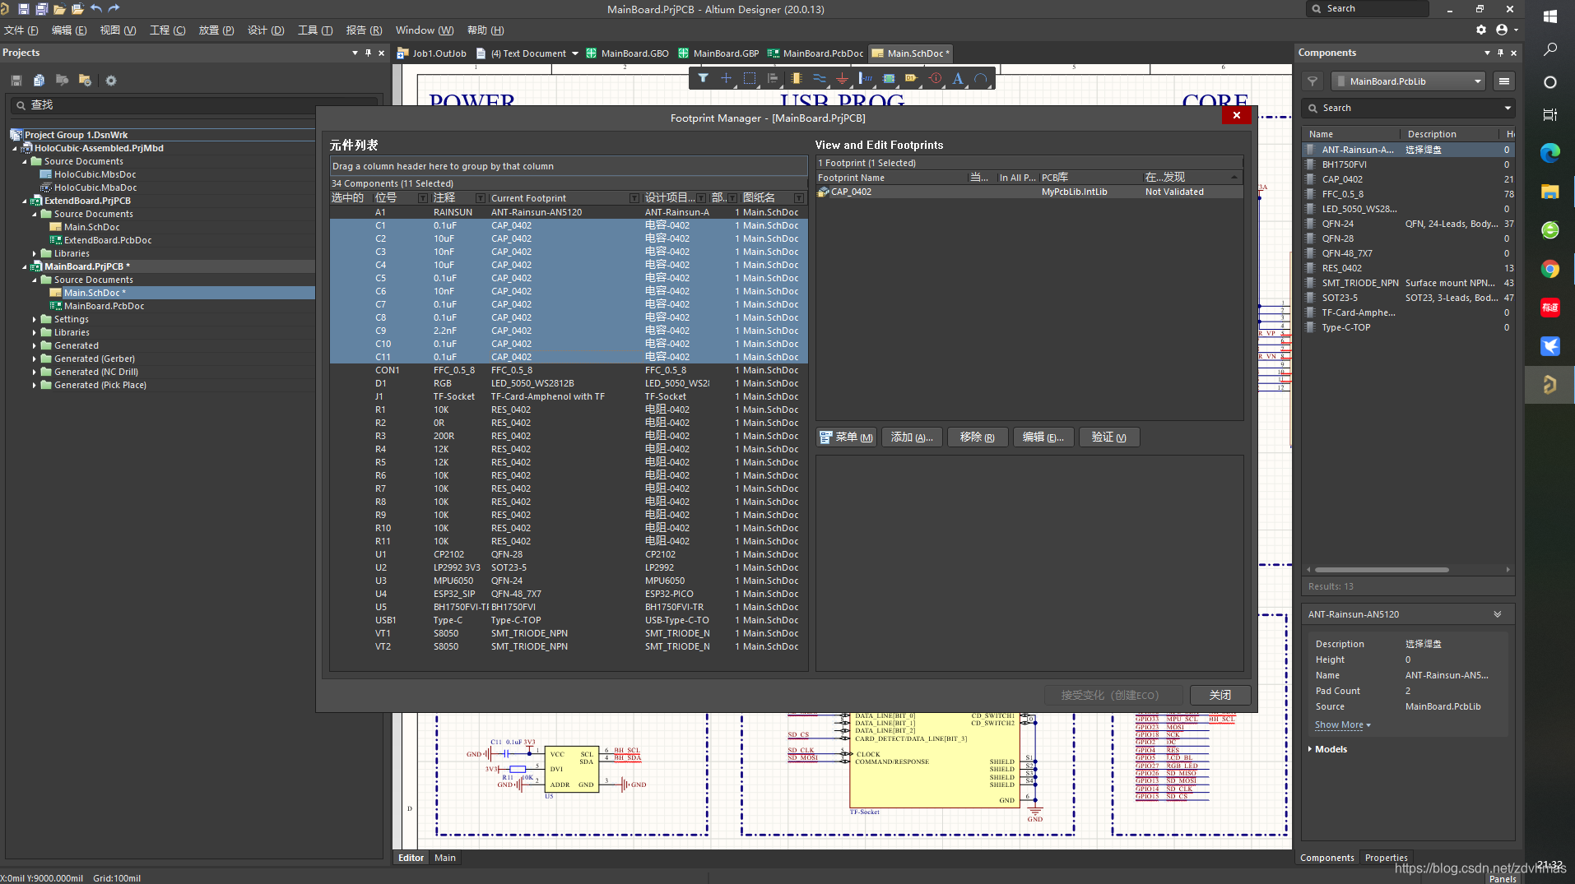Image resolution: width=1575 pixels, height=884 pixels.
Task: Choose the rectangular selection tool
Action: coord(749,79)
